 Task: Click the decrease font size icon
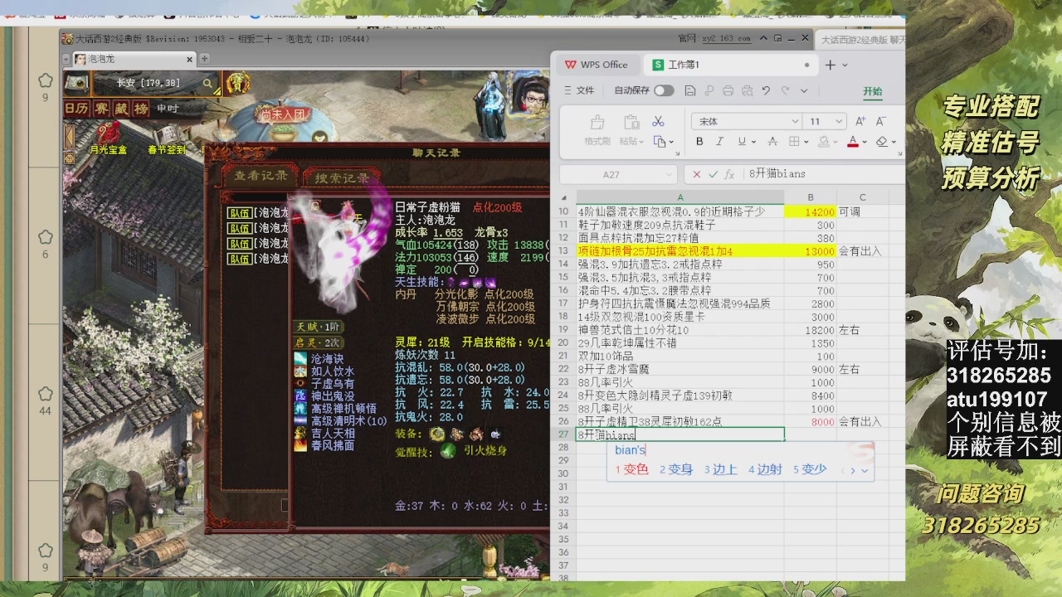click(880, 121)
